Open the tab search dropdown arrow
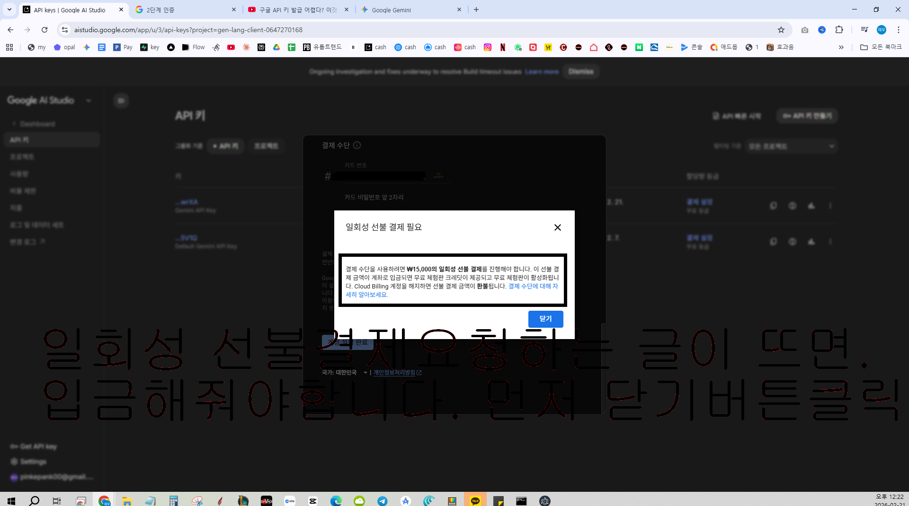The image size is (909, 506). click(x=9, y=9)
